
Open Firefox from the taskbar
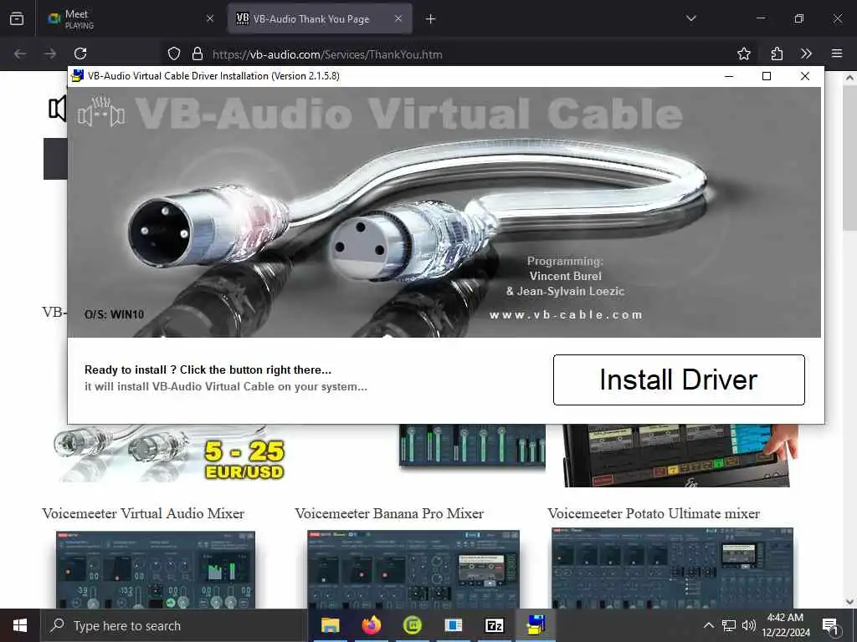(371, 625)
